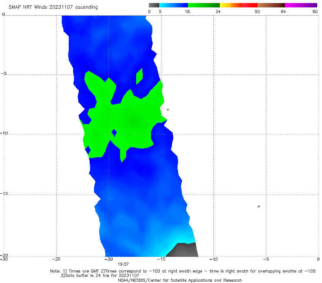Click the longitude axis label "-20"
This screenshot has height=283, width=322.
(x=109, y=259)
